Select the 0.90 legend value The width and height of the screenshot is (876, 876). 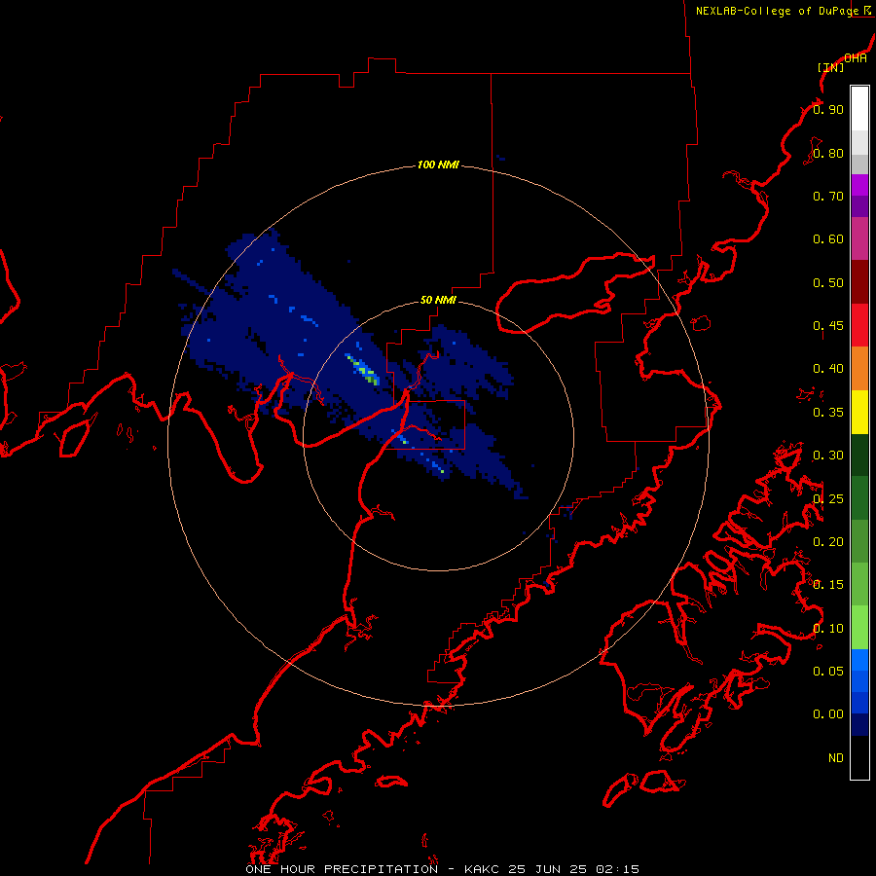(x=828, y=109)
